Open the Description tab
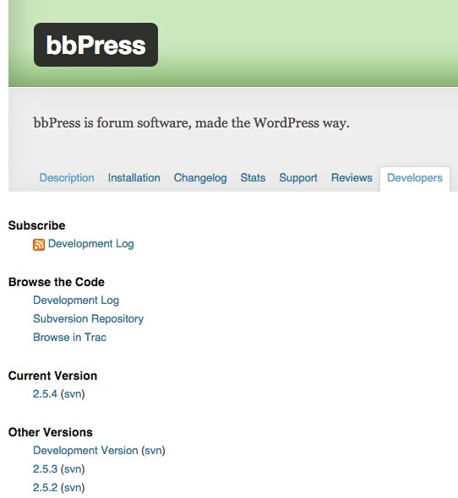Screen dimensions: 458x498 point(67,178)
